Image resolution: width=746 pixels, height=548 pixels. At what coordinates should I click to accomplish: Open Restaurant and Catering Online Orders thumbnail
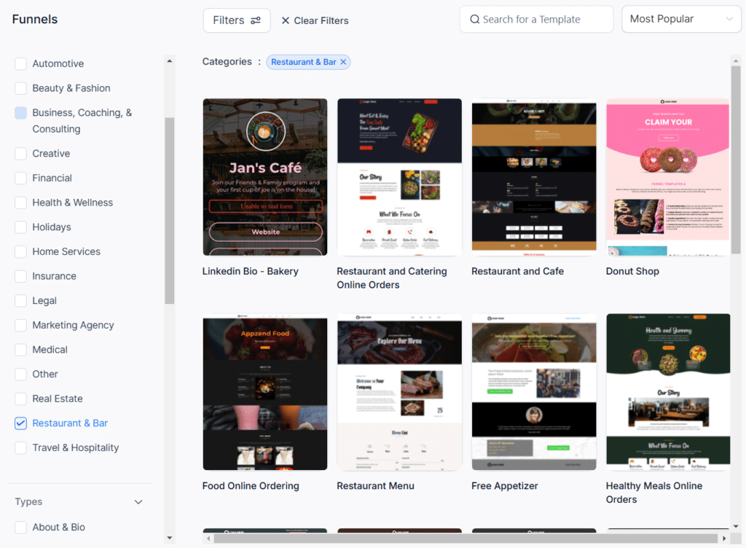tap(399, 177)
